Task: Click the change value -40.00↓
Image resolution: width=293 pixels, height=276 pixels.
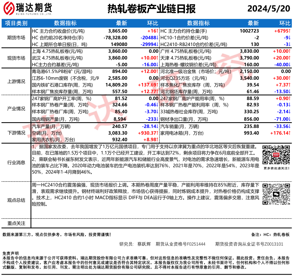Action: click(x=282, y=64)
